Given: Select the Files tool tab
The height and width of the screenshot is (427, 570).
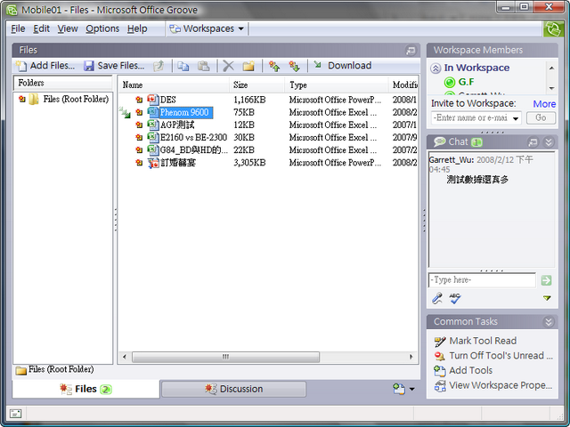Looking at the screenshot, I should (x=85, y=389).
